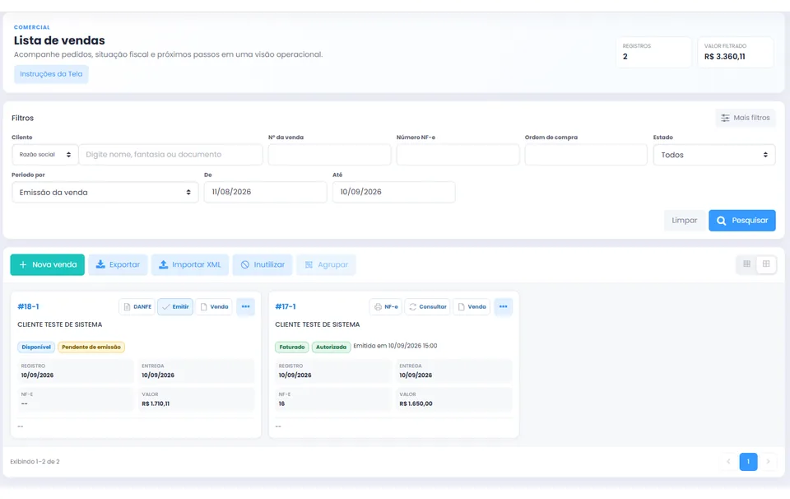Create a Nova venda

pos(48,264)
